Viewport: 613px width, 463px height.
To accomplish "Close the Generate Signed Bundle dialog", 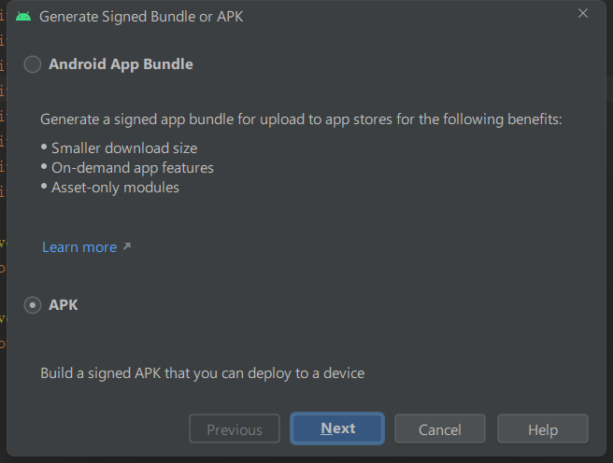I will (583, 14).
